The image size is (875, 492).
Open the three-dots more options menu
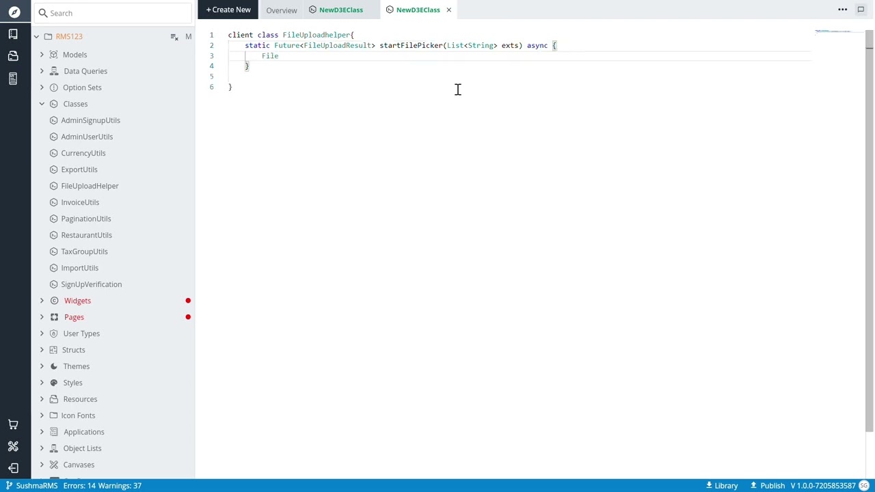tap(843, 10)
